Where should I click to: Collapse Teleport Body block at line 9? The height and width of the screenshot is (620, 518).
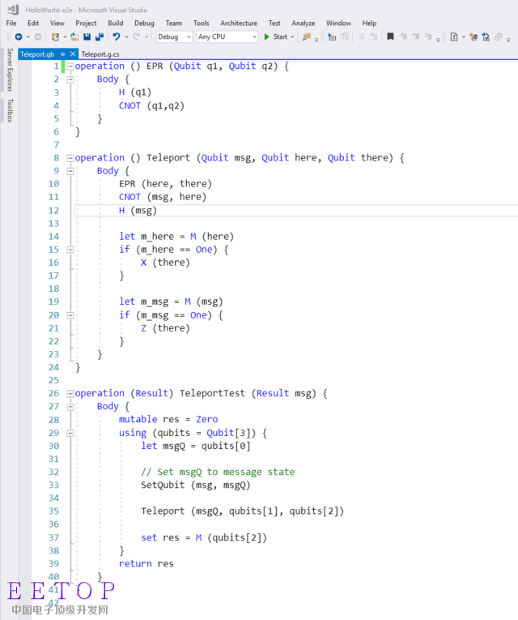pos(70,171)
